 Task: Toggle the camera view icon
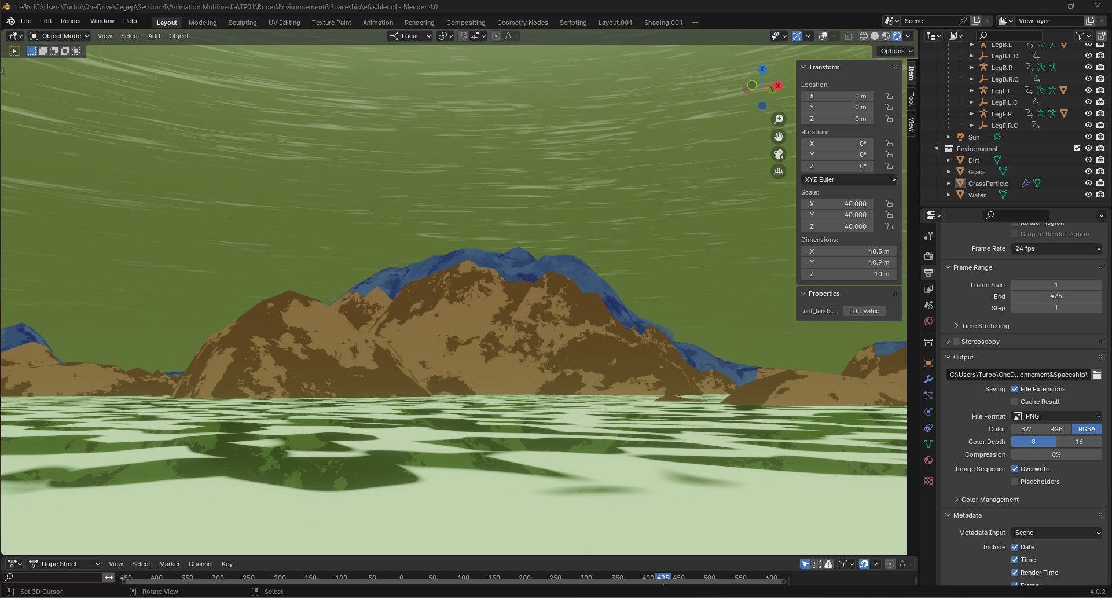[x=779, y=154]
